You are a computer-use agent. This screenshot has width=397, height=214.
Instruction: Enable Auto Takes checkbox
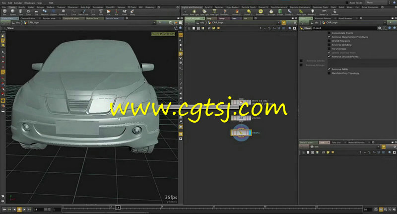click(x=347, y=2)
